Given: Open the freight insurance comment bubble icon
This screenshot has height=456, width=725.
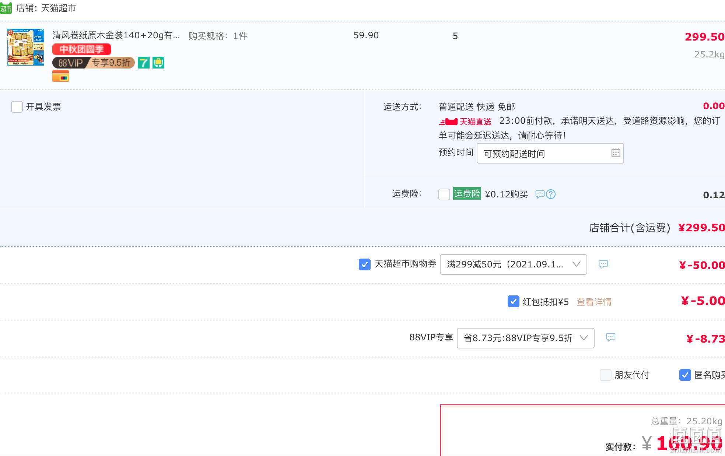Looking at the screenshot, I should 540,194.
